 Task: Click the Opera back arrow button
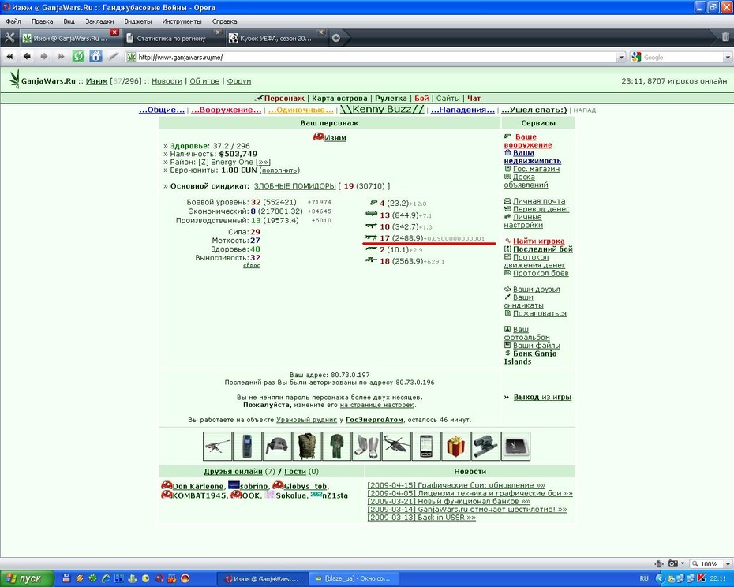tap(27, 57)
